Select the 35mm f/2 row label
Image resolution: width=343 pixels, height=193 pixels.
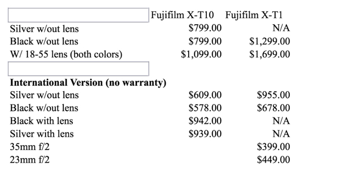pyautogui.click(x=30, y=146)
